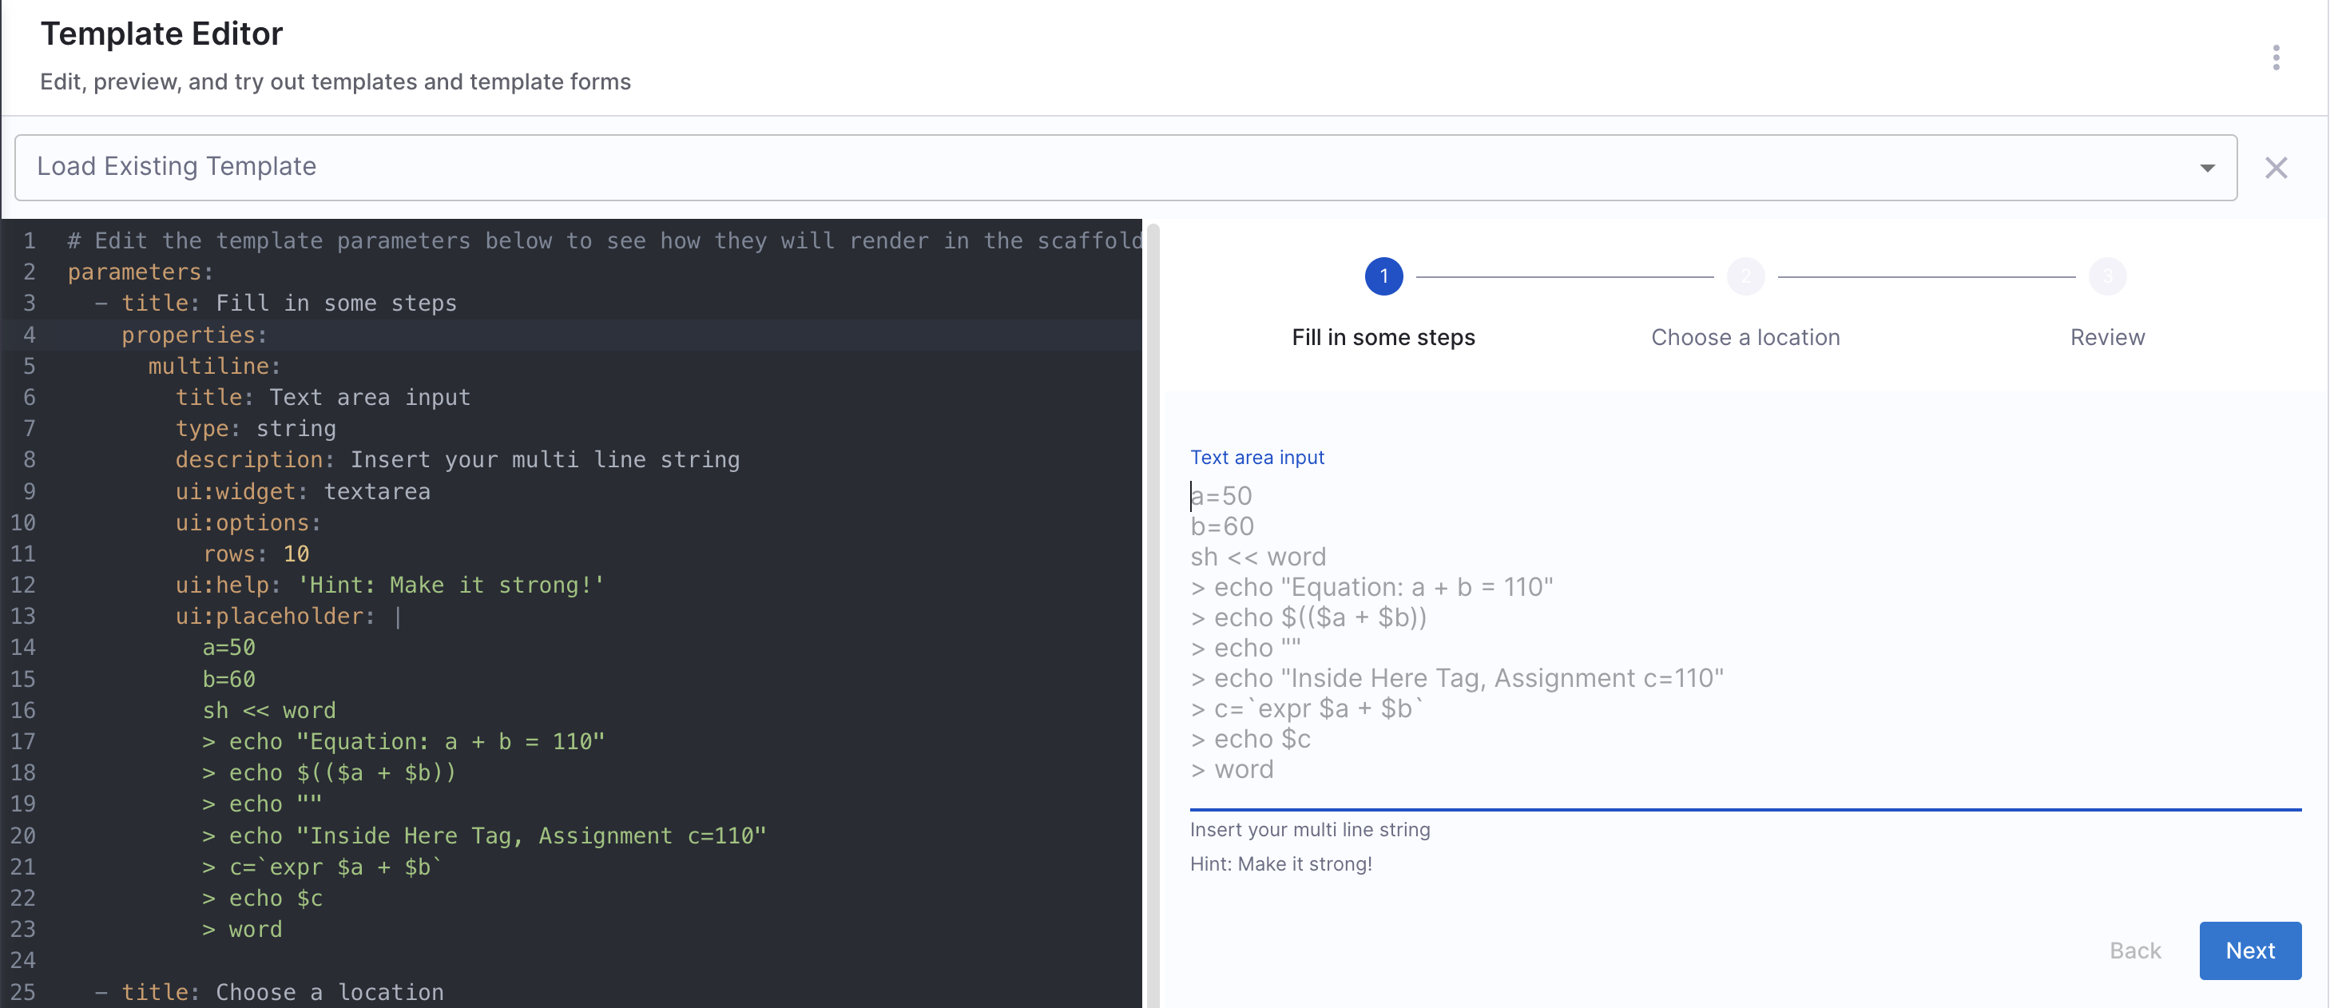Place cursor on rows: 10 line
The image size is (2334, 1008).
point(256,554)
